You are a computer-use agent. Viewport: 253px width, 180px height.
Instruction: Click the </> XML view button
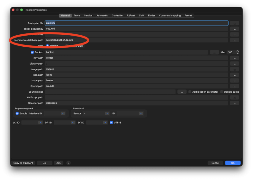[45, 163]
